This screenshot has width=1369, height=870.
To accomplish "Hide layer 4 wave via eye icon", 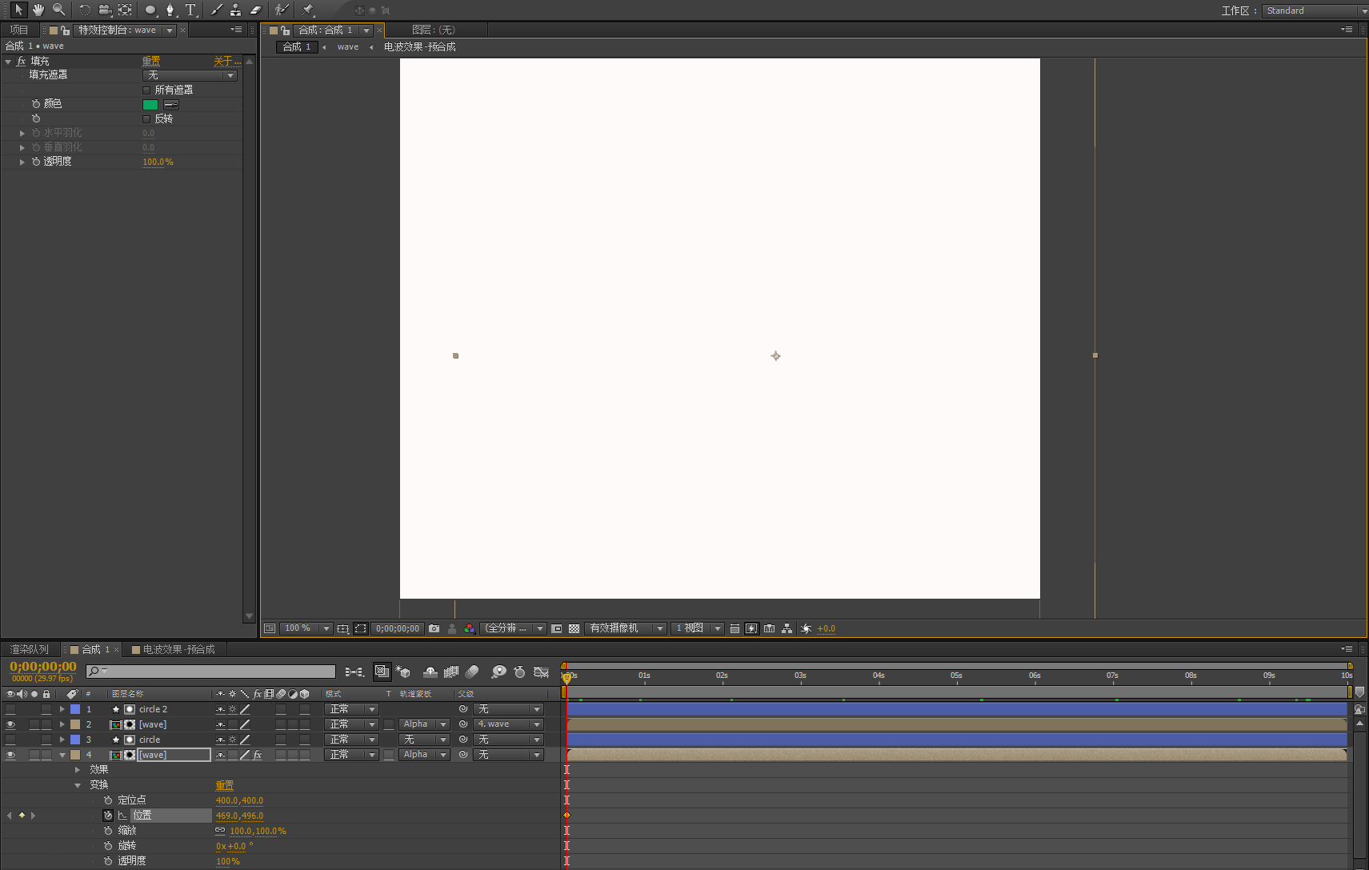I will (x=10, y=755).
